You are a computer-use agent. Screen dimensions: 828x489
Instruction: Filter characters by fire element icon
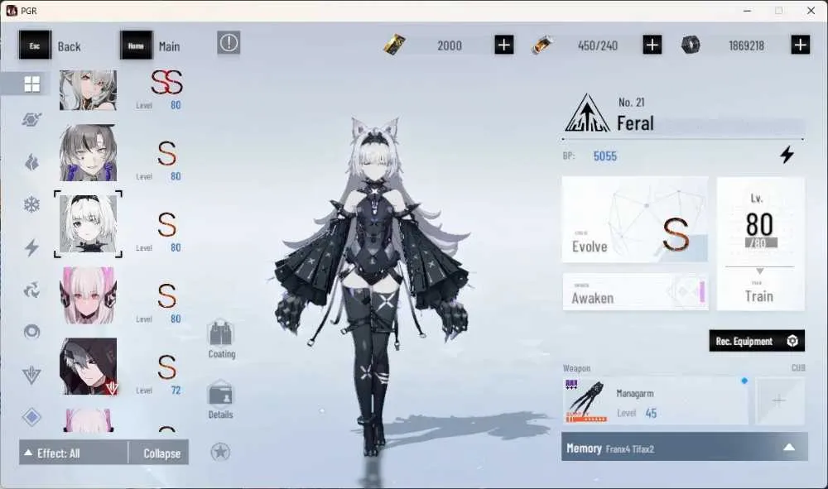point(31,162)
